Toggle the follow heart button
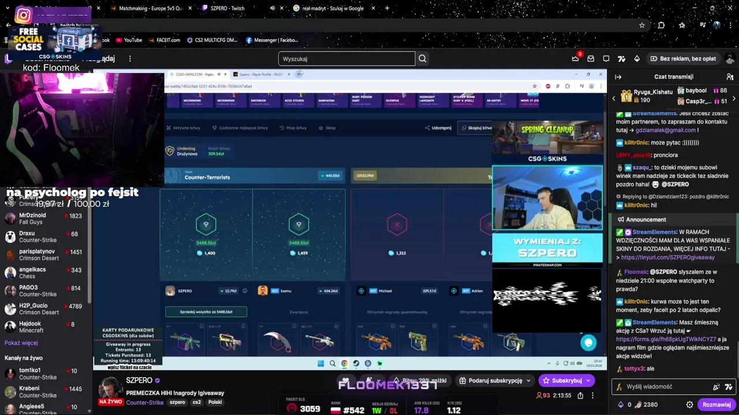The width and height of the screenshot is (739, 415). pyautogui.click(x=345, y=380)
